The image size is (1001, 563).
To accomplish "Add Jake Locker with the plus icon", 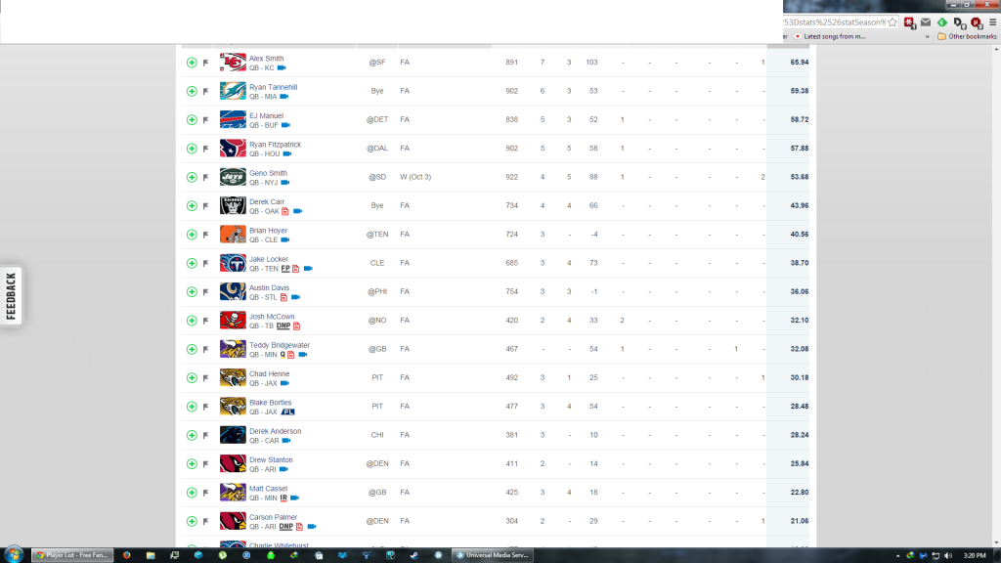I will click(x=192, y=263).
